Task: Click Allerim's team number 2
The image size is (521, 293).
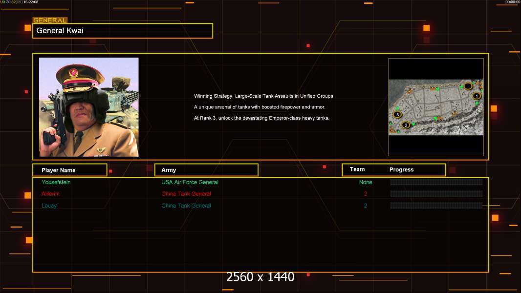Action: coord(366,194)
